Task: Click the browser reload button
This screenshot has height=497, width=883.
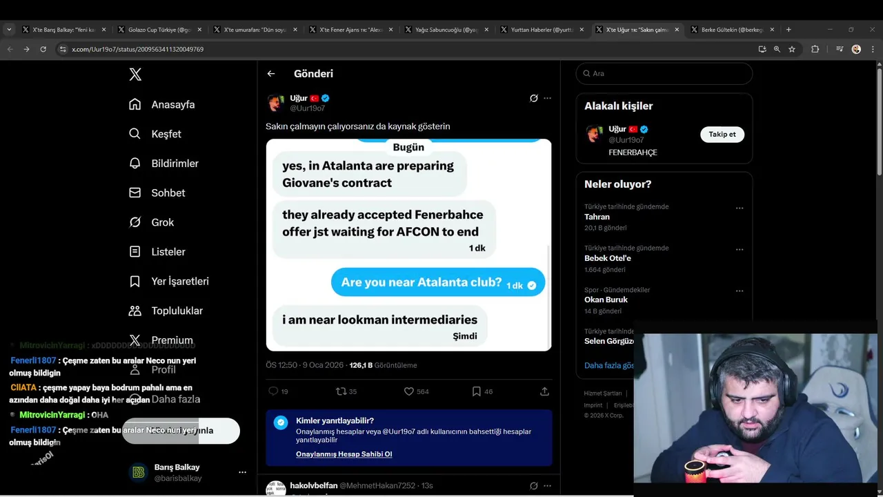Action: click(43, 49)
